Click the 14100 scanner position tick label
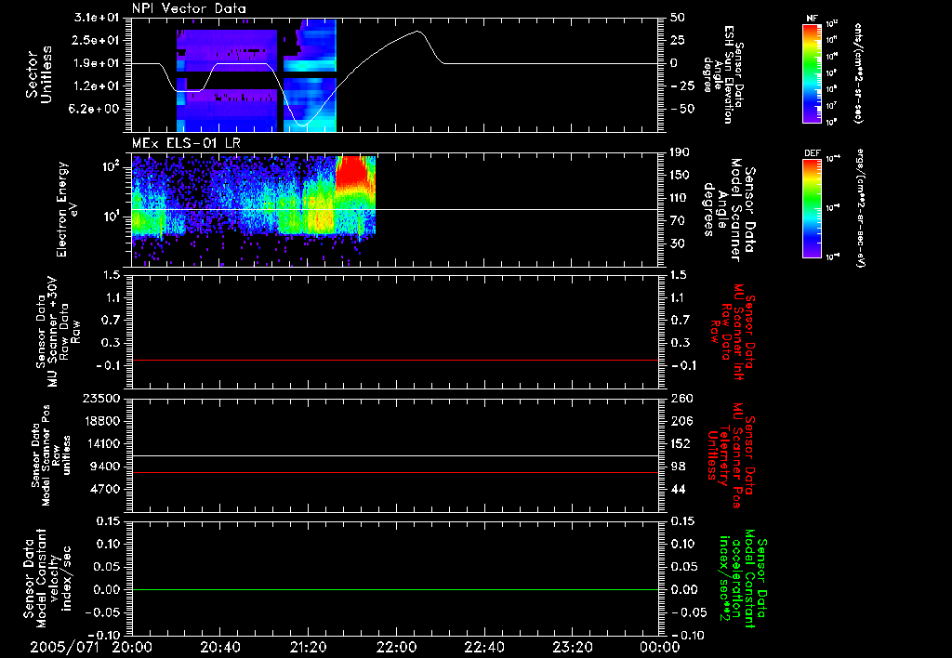This screenshot has height=658, width=952. click(102, 443)
